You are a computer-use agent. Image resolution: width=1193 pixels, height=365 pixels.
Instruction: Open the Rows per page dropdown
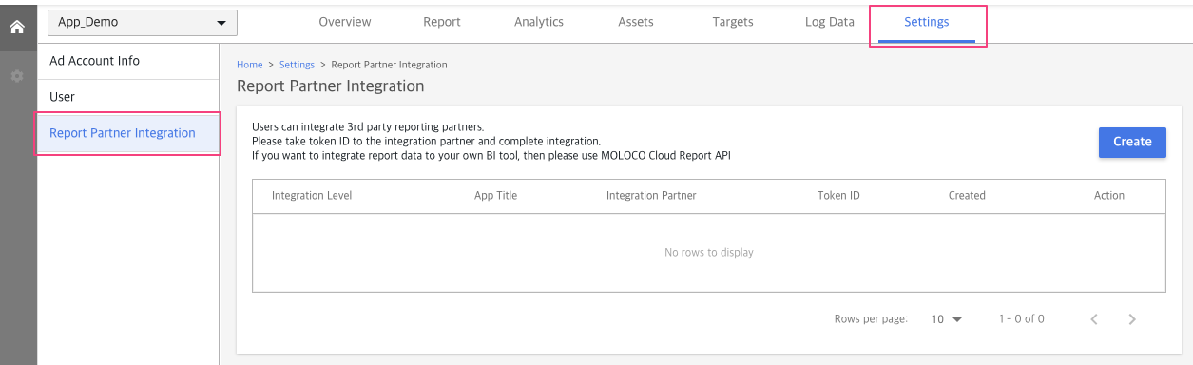coord(947,319)
